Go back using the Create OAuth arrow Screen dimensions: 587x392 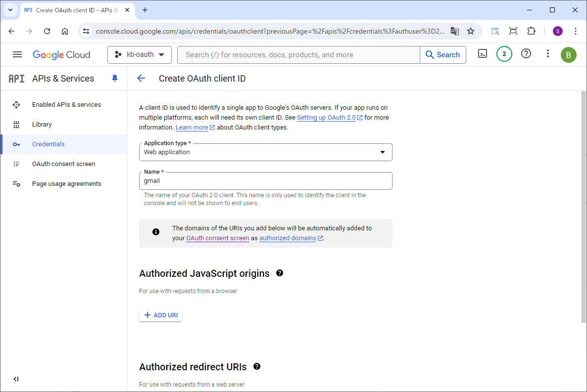(x=141, y=78)
